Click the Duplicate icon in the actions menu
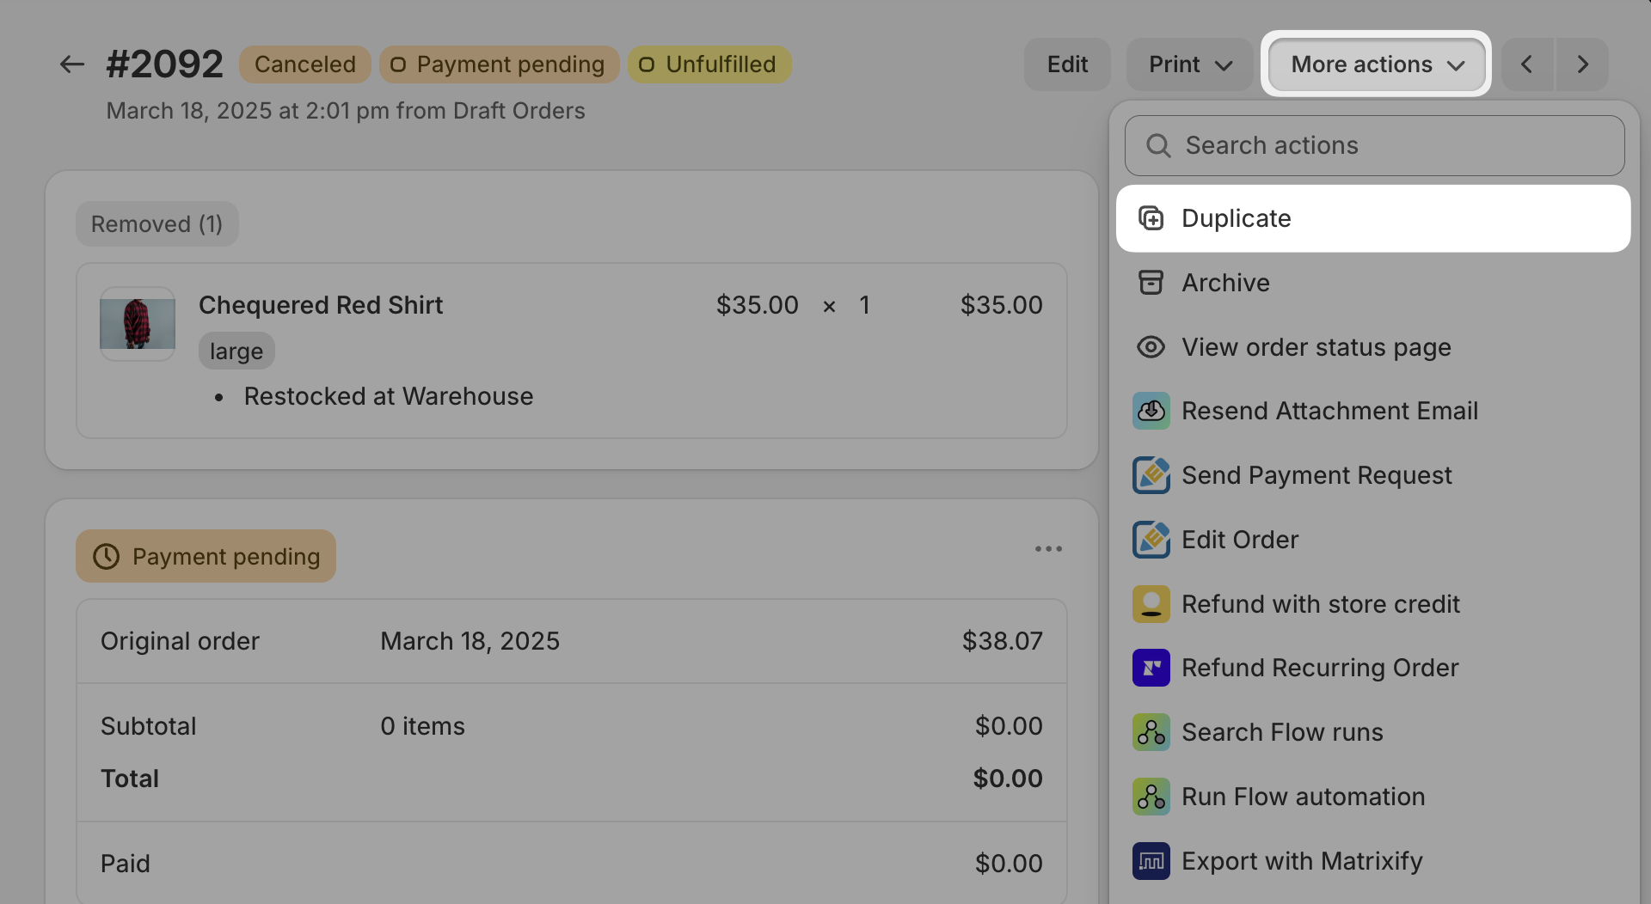 [1151, 218]
